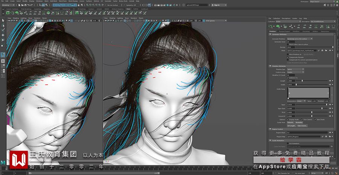Click the New Scene icon in status line
Image resolution: width=339 pixels, height=175 pixels.
[19, 5]
